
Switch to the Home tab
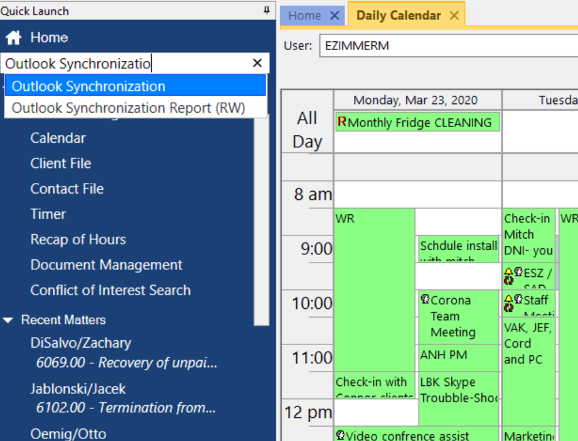tap(304, 16)
